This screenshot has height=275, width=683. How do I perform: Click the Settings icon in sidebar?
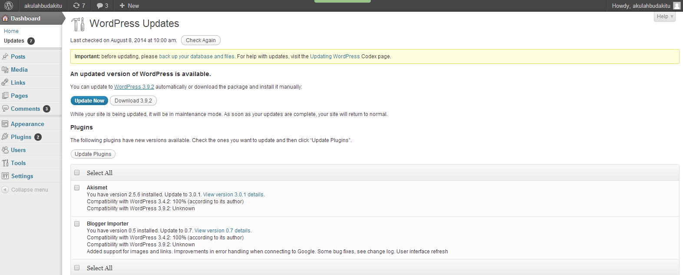(x=5, y=176)
